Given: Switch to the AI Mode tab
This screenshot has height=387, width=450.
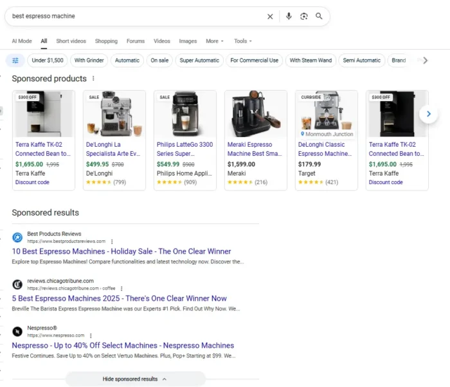Looking at the screenshot, I should click(x=21, y=41).
